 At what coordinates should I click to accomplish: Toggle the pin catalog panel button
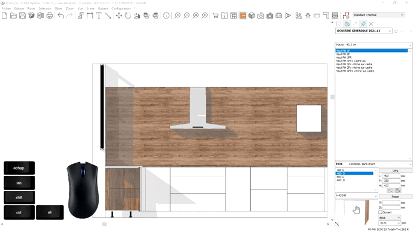pos(363,24)
